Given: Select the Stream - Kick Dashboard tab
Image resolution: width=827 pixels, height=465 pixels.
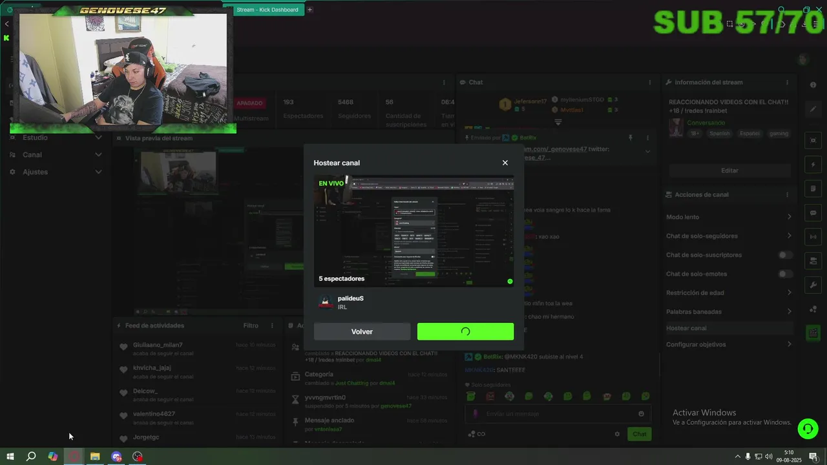Looking at the screenshot, I should [x=267, y=10].
